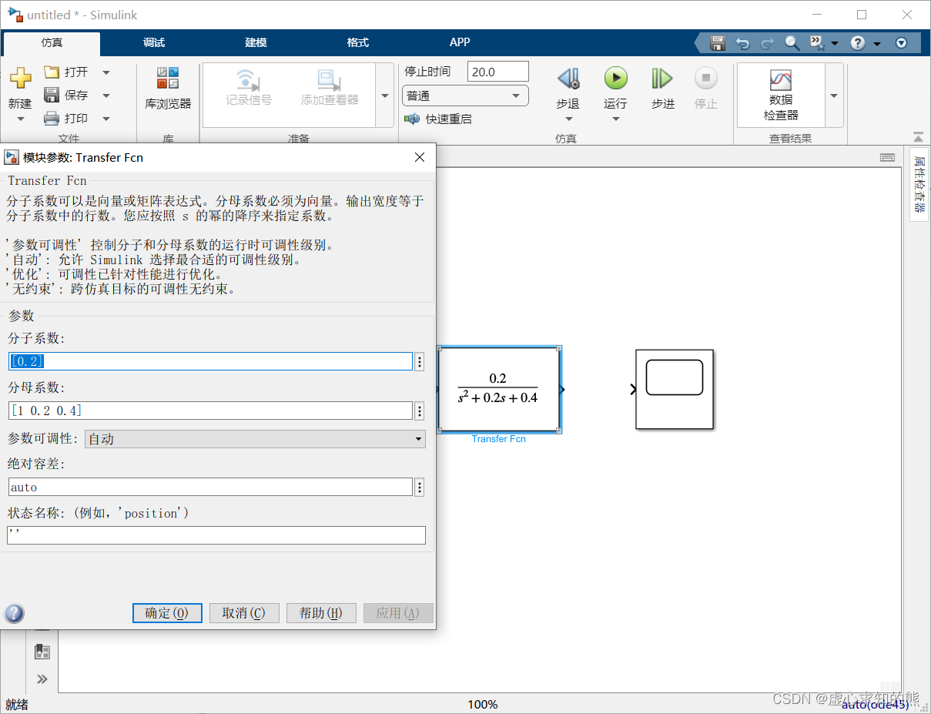Click the 帮助(H) button

point(321,613)
